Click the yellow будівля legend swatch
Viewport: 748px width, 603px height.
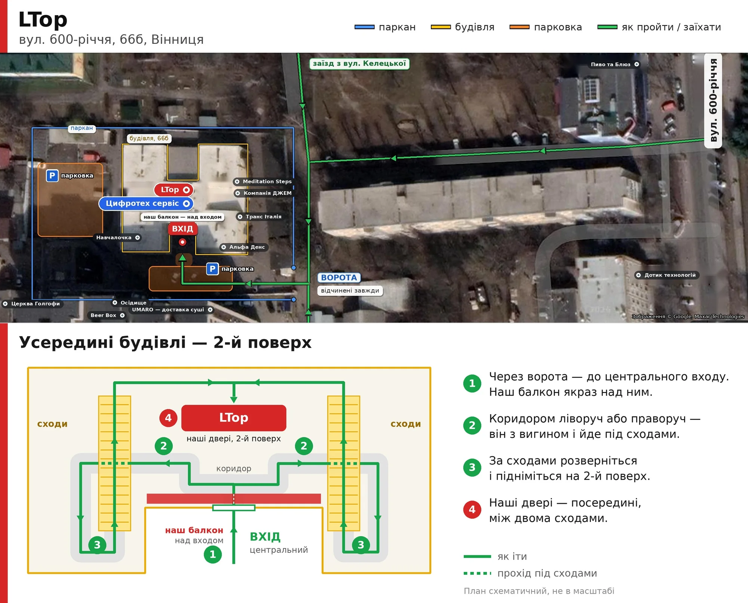(441, 27)
